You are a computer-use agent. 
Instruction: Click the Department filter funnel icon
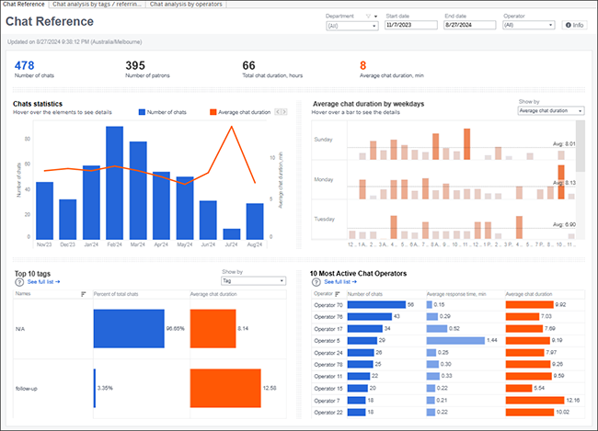click(368, 16)
